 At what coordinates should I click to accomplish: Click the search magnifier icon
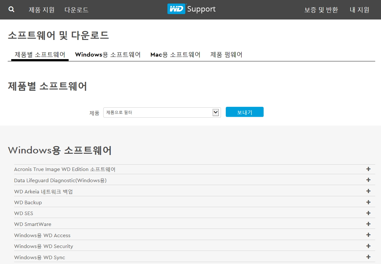point(12,10)
